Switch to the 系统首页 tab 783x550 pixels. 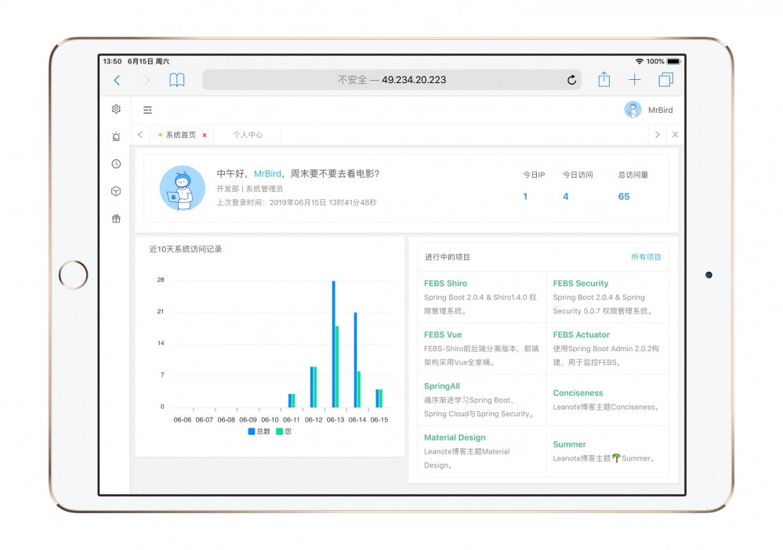(x=180, y=135)
